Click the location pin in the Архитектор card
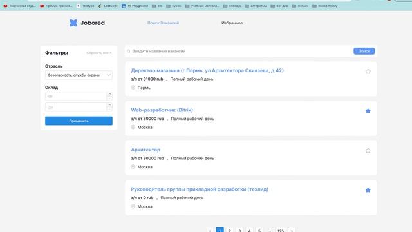This screenshot has width=412, height=232. [x=133, y=167]
